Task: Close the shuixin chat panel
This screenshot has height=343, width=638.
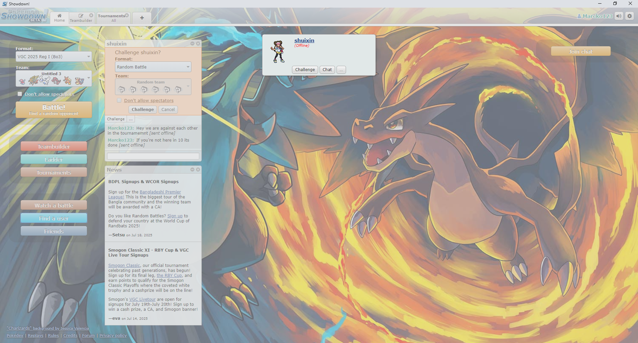Action: coord(198,44)
